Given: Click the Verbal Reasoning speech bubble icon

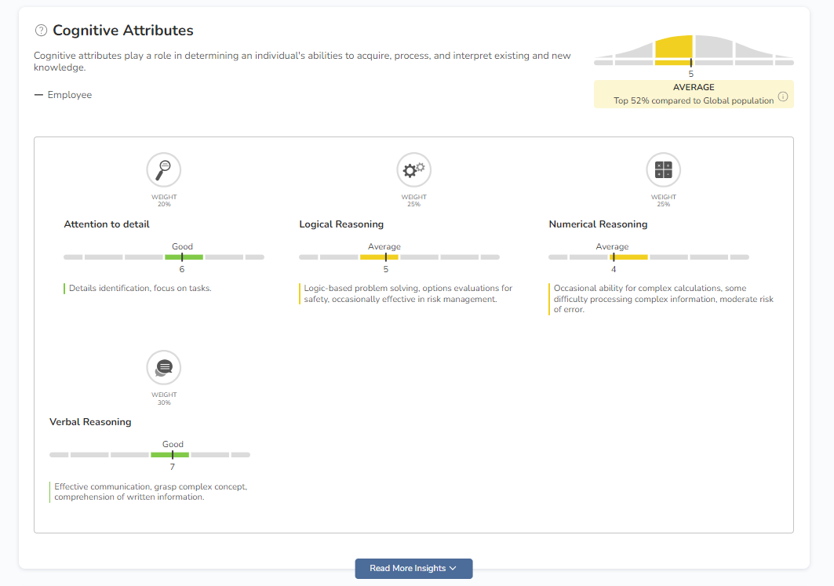Looking at the screenshot, I should coord(163,367).
